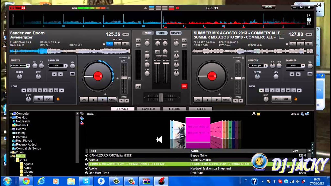331x186 pixels.
Task: Play the left deck
Action: pyautogui.click(x=103, y=99)
